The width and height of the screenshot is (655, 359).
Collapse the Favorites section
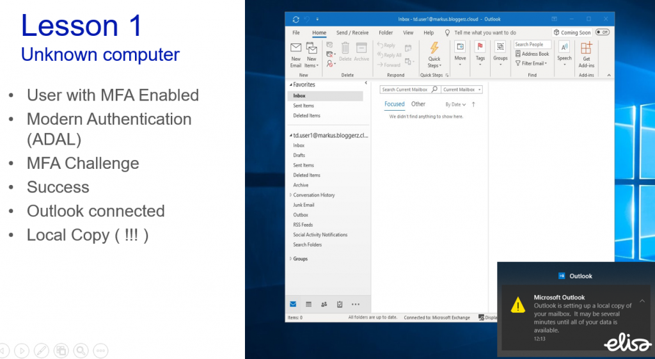pyautogui.click(x=291, y=85)
